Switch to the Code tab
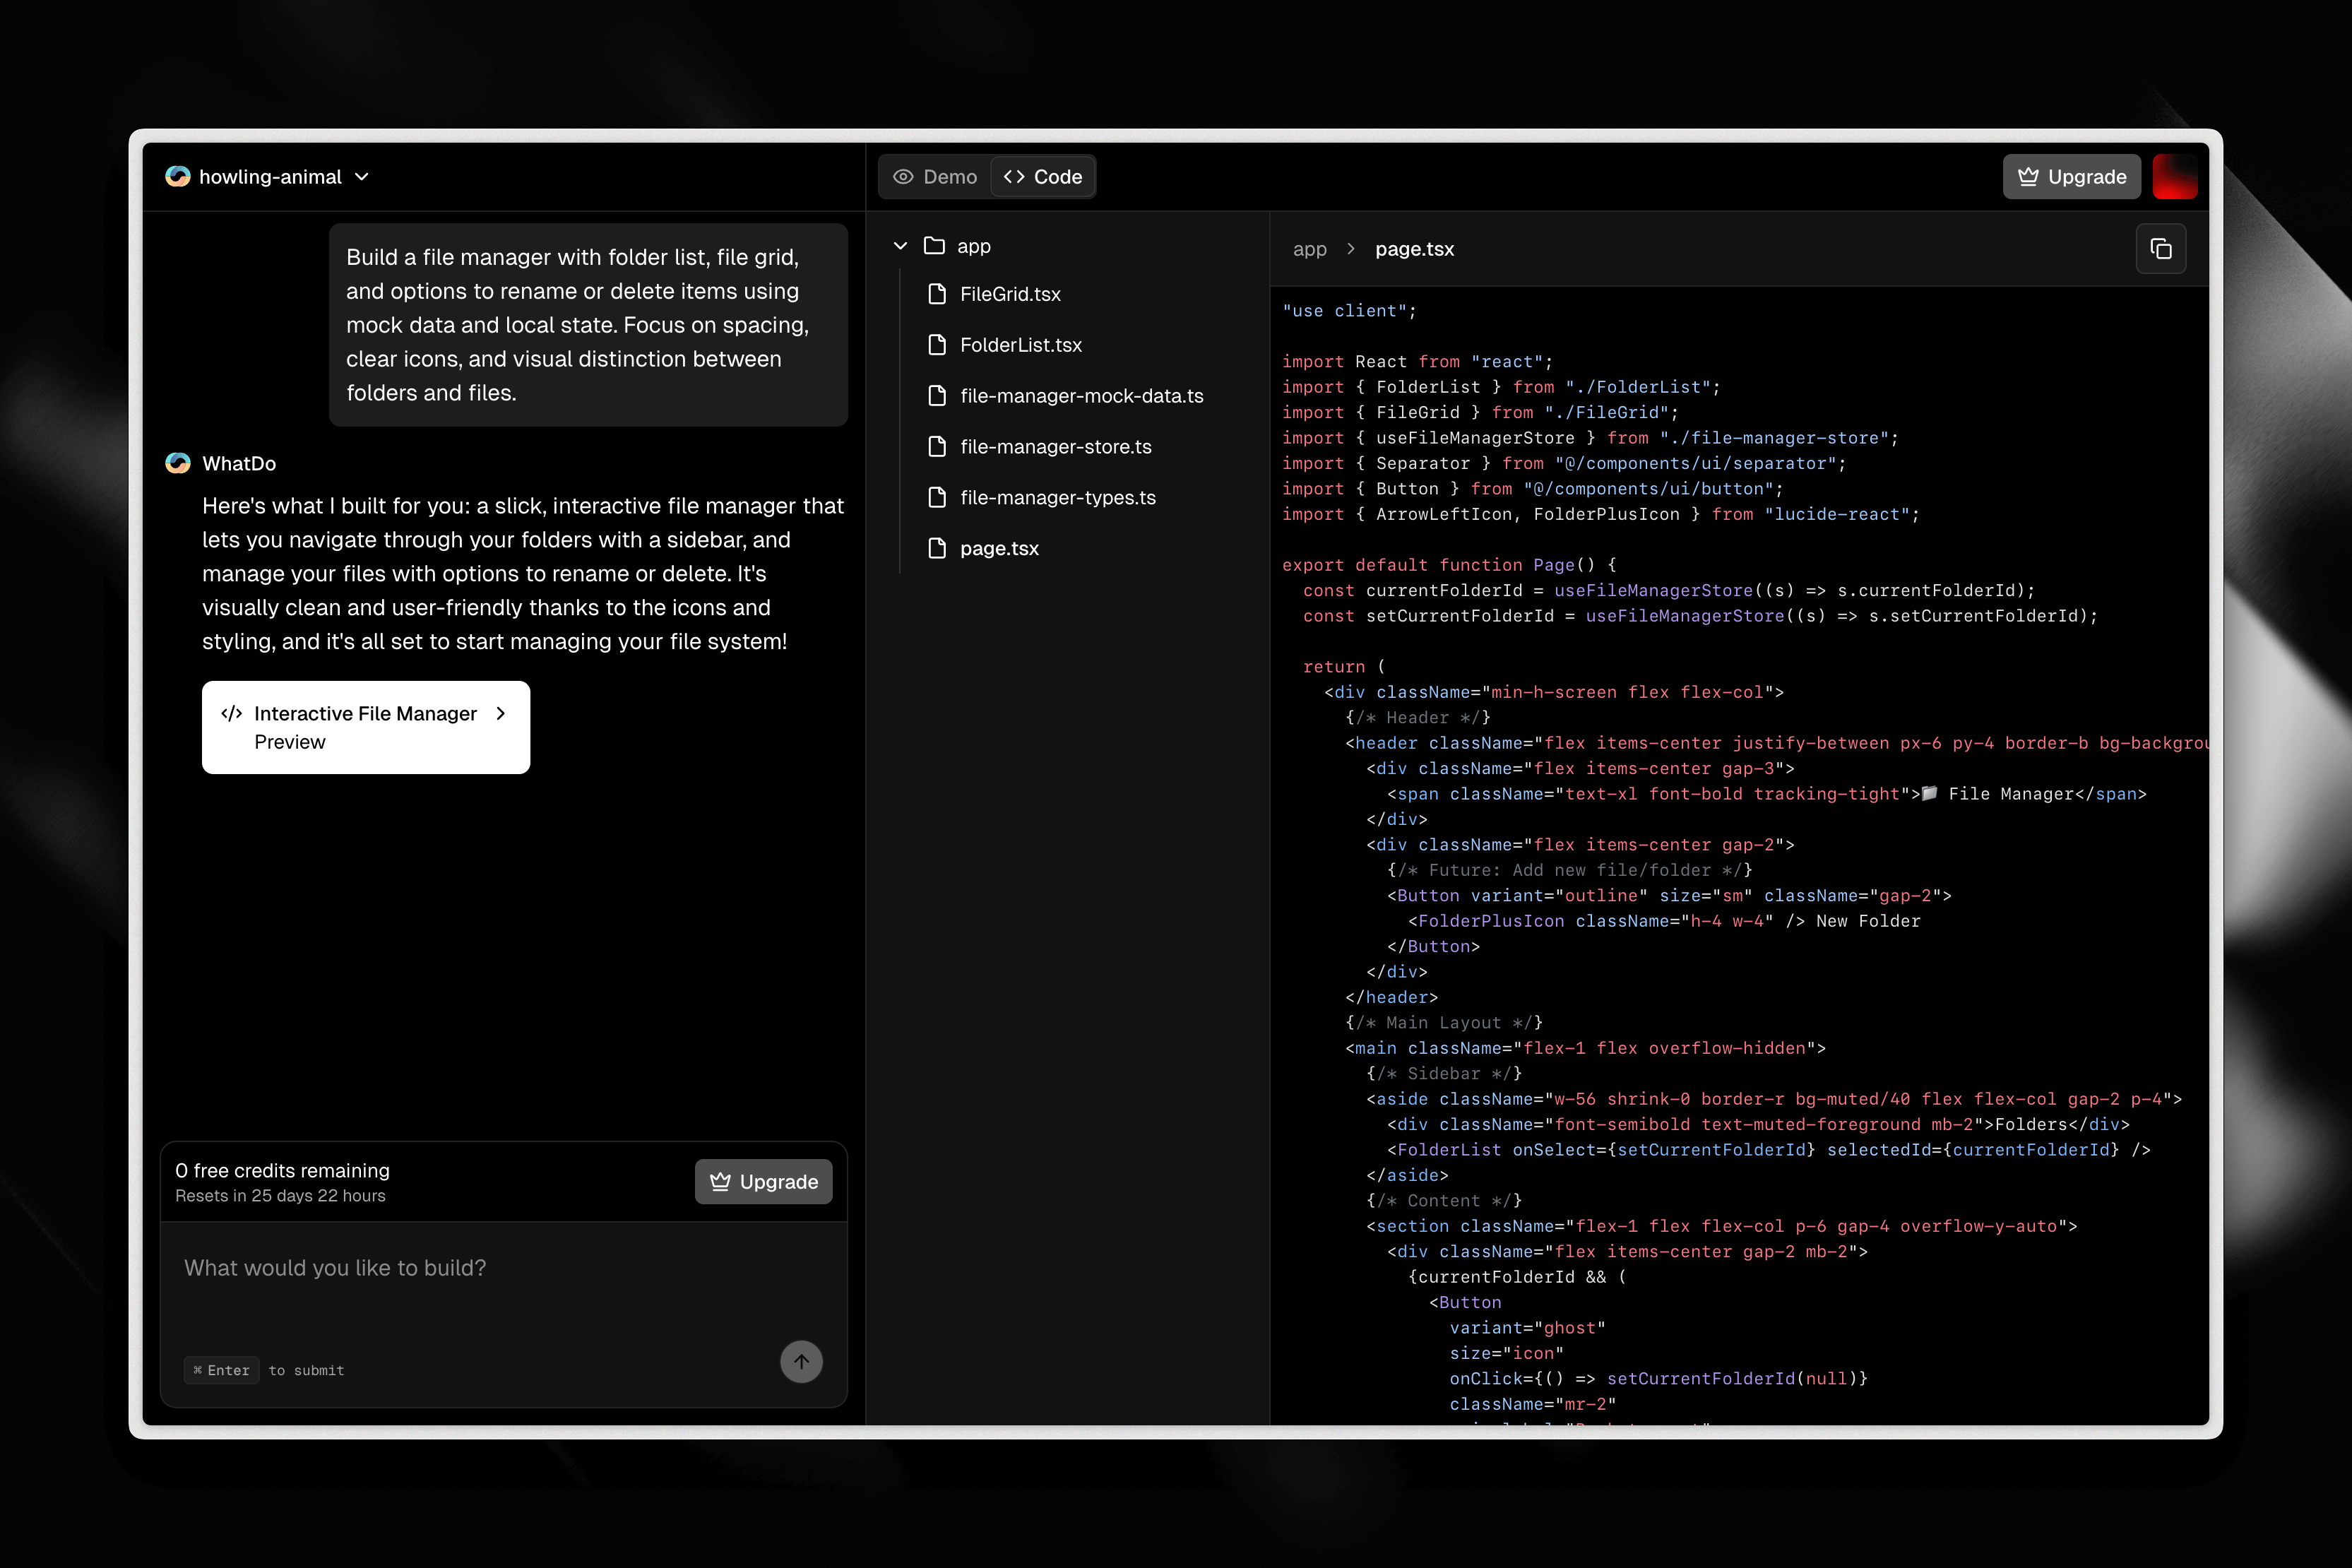The width and height of the screenshot is (2352, 1568). coord(1043,177)
